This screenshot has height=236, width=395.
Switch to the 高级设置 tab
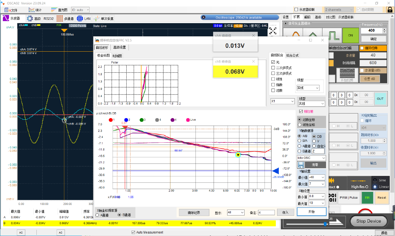119,48
